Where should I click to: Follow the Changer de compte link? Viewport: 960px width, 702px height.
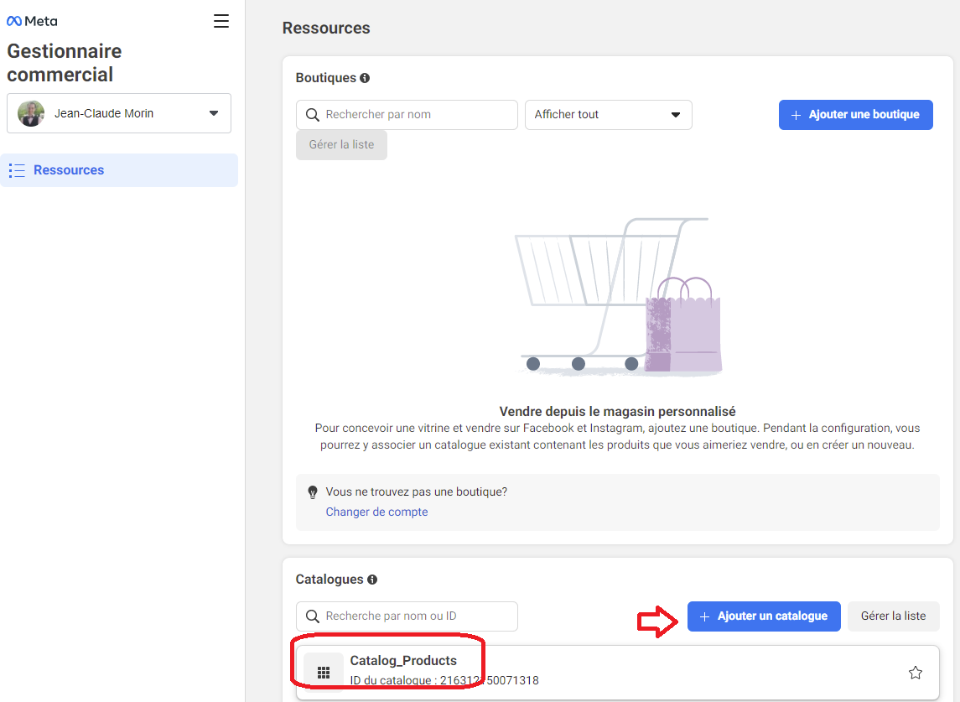[376, 512]
